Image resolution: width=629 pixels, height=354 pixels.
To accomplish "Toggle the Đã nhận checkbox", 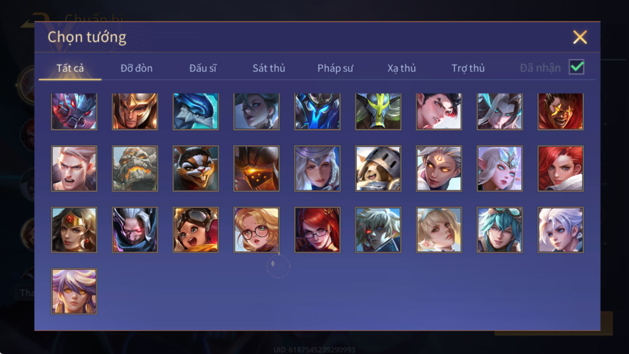I will pyautogui.click(x=576, y=67).
